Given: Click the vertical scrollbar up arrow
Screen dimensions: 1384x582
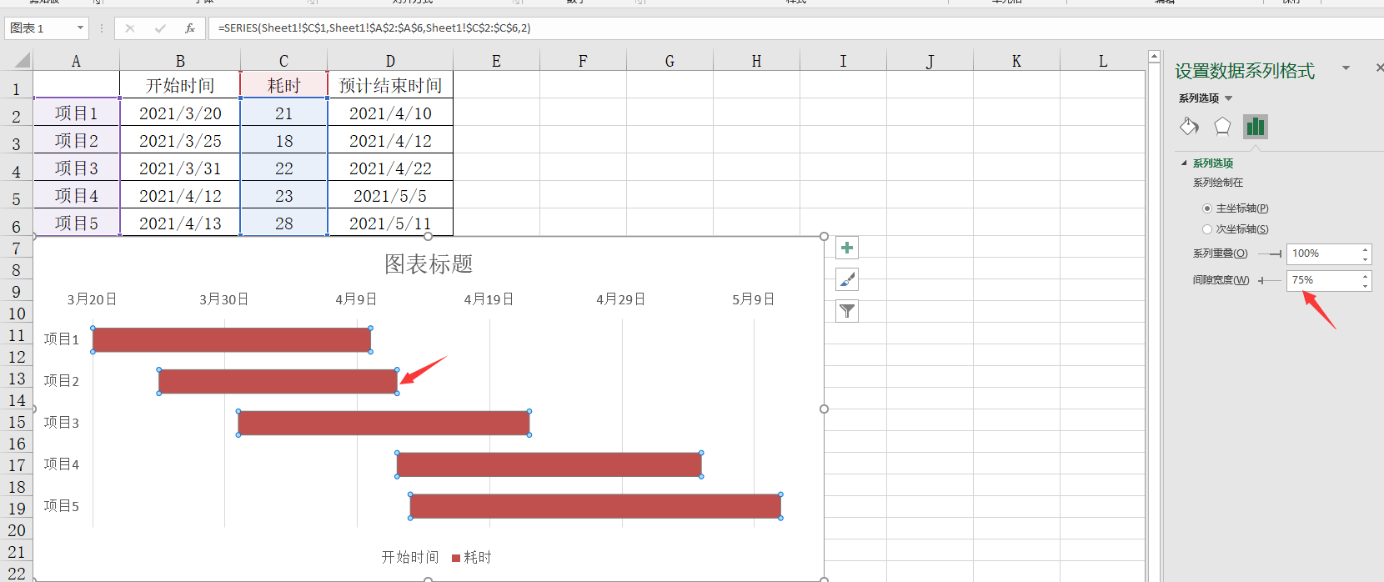Looking at the screenshot, I should tap(1154, 58).
